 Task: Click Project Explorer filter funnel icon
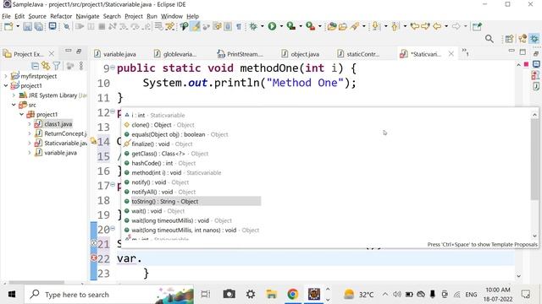(x=57, y=66)
